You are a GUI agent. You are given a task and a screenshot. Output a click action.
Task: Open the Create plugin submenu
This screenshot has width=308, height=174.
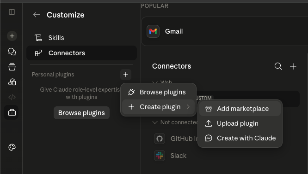click(158, 107)
